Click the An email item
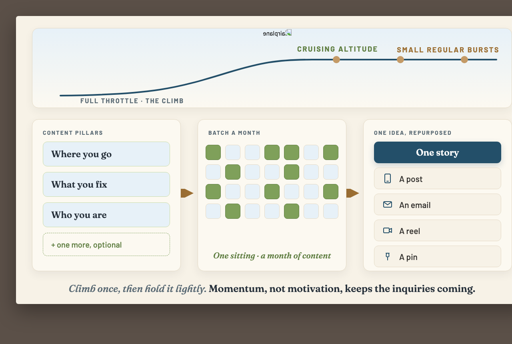The height and width of the screenshot is (344, 512). tap(438, 204)
